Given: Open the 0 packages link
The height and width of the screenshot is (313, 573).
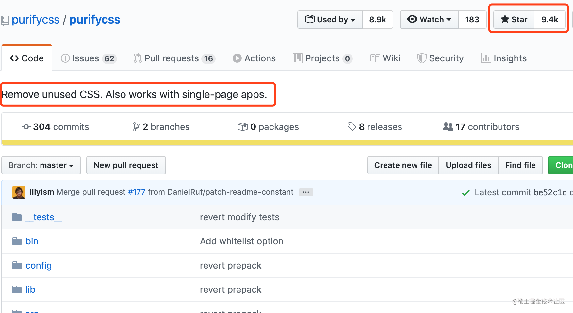Looking at the screenshot, I should click(268, 127).
